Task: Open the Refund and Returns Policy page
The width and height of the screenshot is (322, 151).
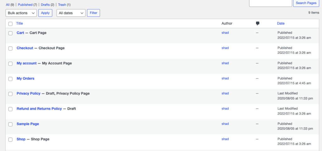Action: 39,109
